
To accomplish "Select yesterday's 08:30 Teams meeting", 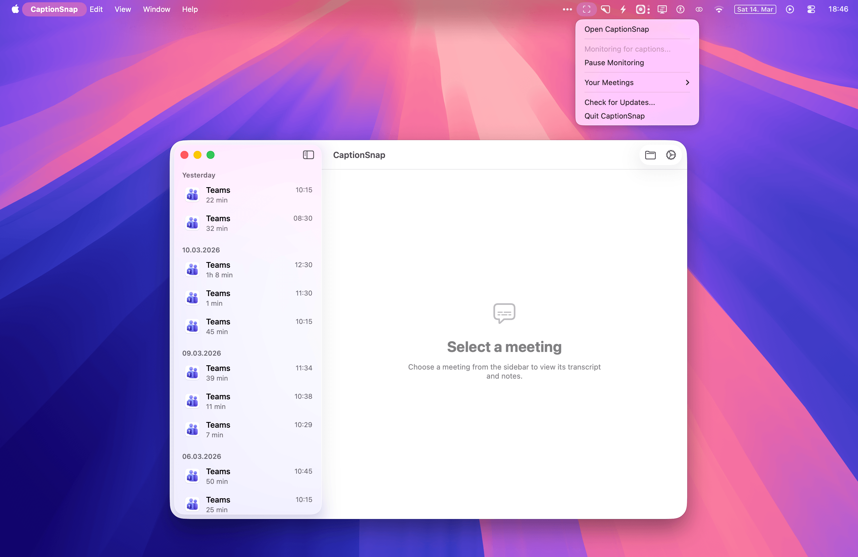I will click(248, 223).
